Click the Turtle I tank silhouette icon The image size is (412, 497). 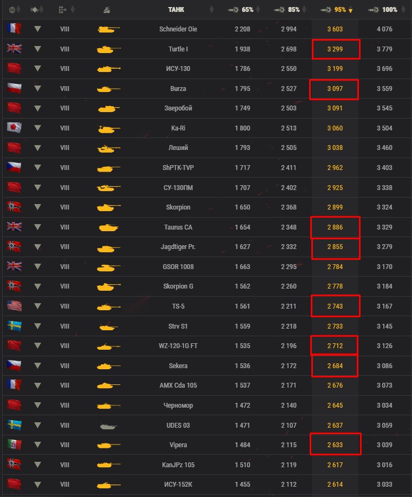tap(108, 49)
